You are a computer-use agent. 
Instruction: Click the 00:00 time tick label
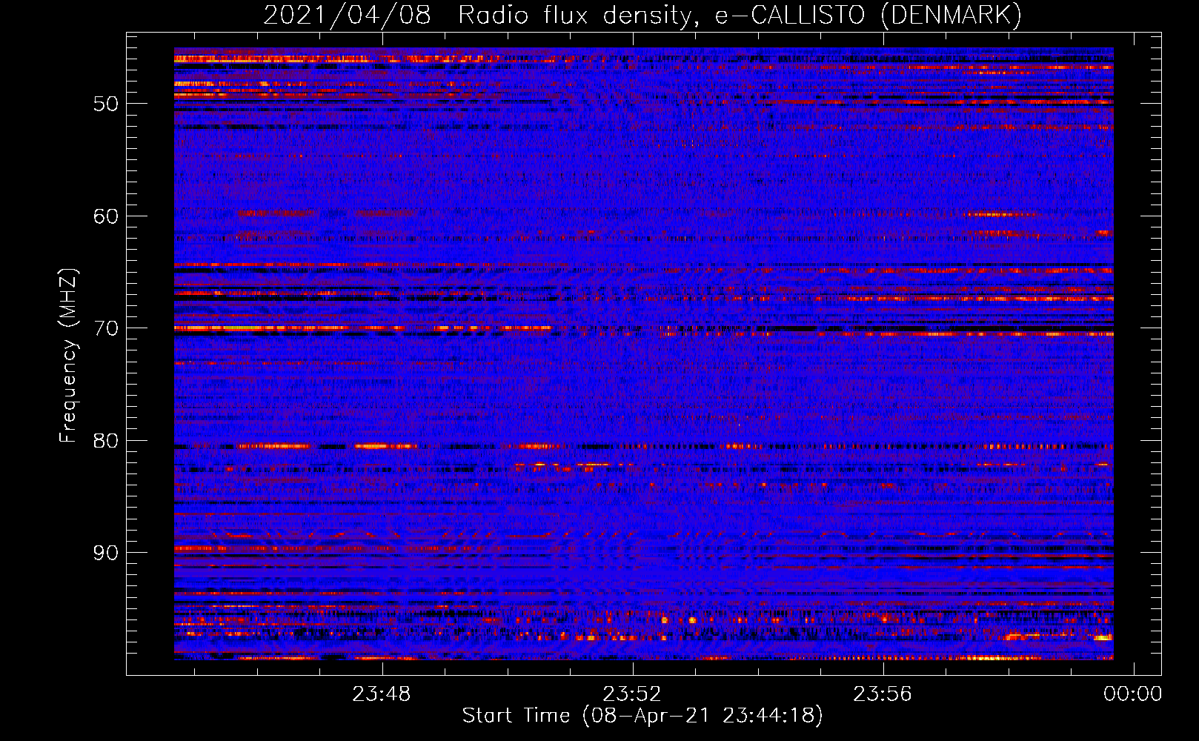click(1133, 694)
